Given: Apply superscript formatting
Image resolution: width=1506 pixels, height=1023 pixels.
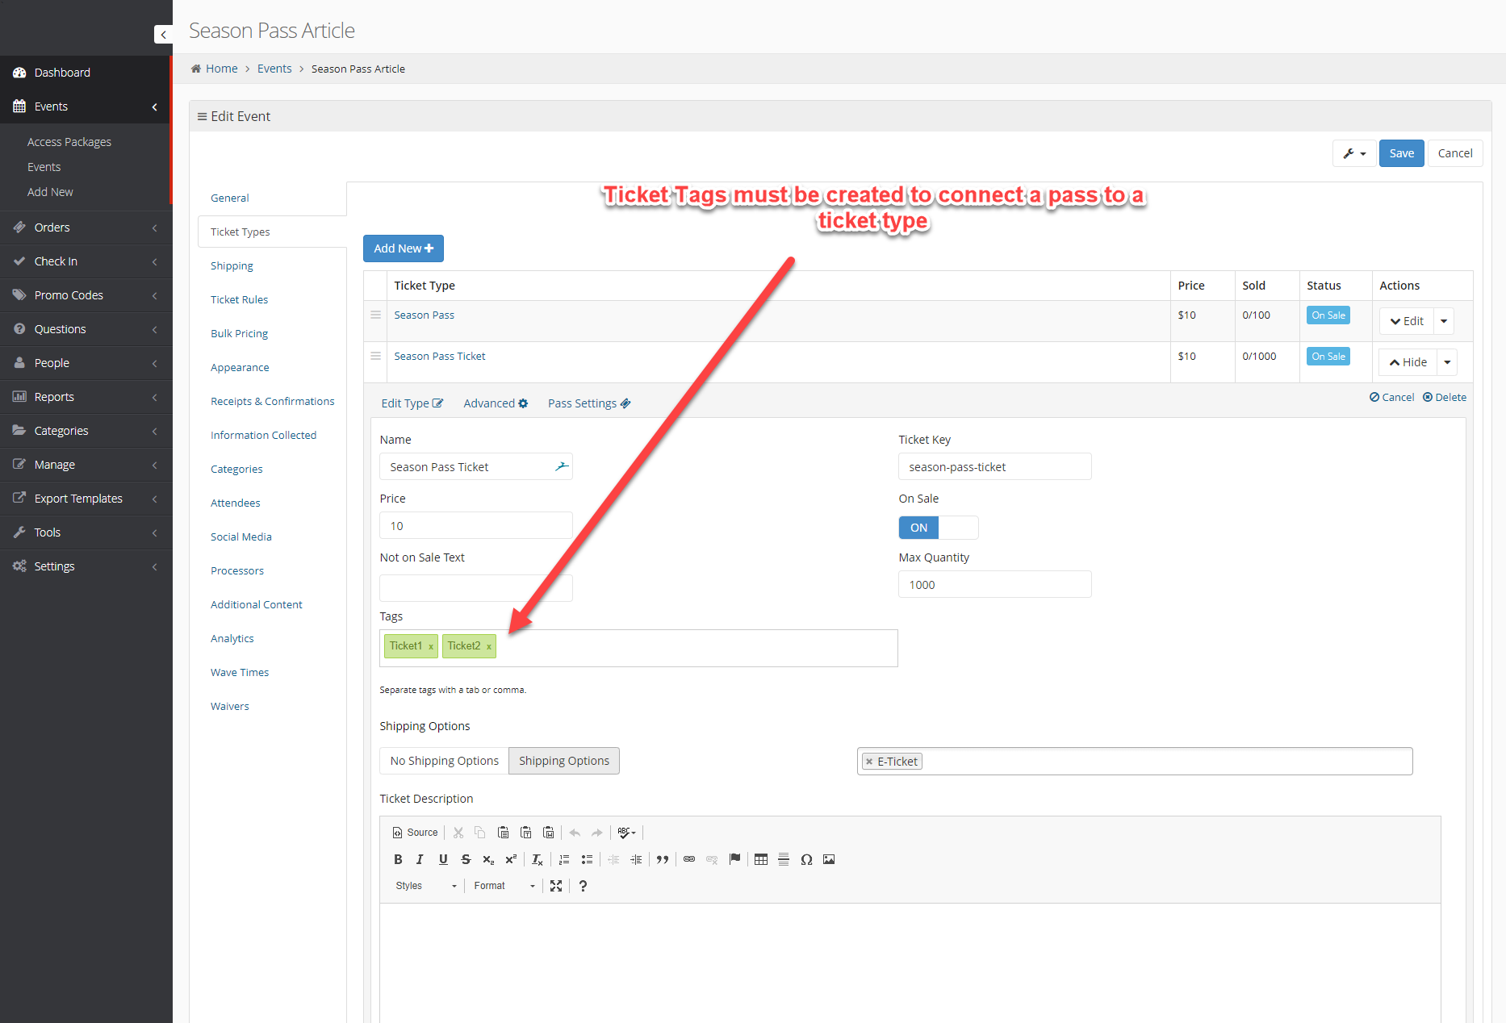Looking at the screenshot, I should point(511,859).
